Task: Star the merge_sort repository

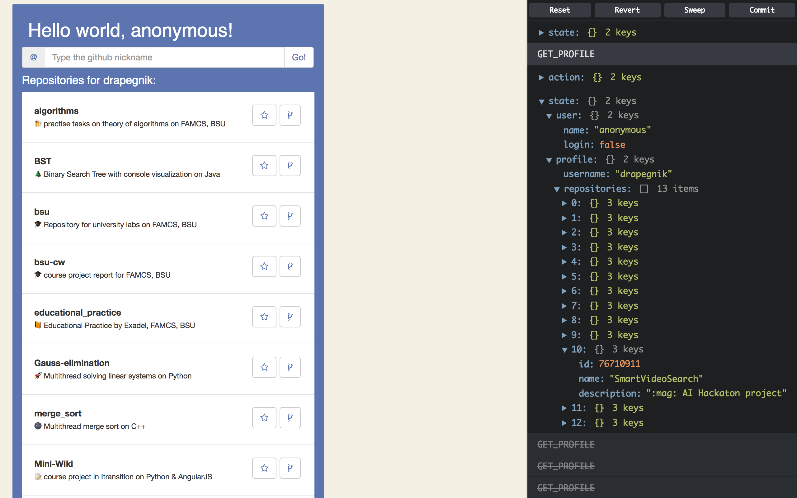Action: point(264,417)
